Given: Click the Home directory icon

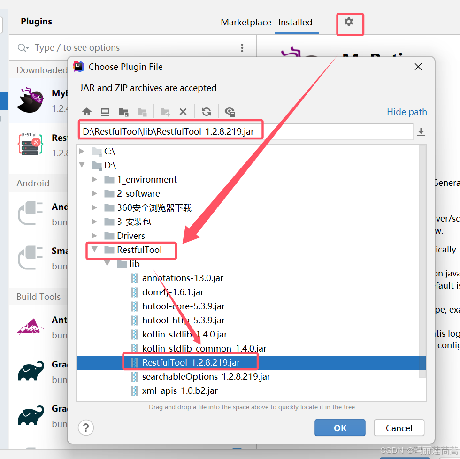Looking at the screenshot, I should tap(87, 111).
